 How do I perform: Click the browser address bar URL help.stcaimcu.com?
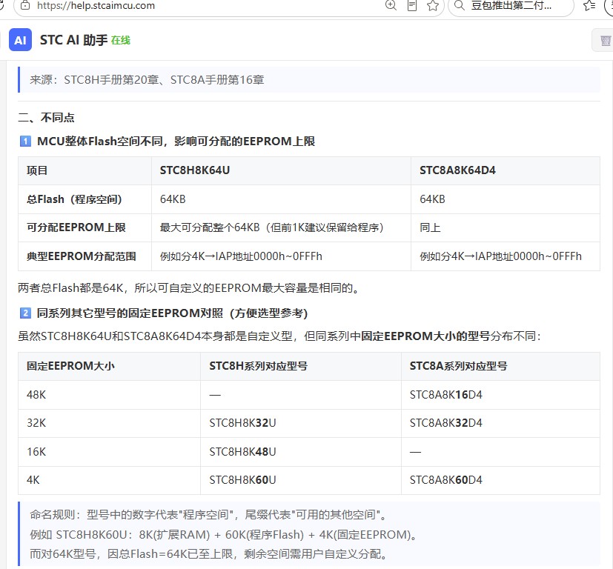click(x=96, y=6)
